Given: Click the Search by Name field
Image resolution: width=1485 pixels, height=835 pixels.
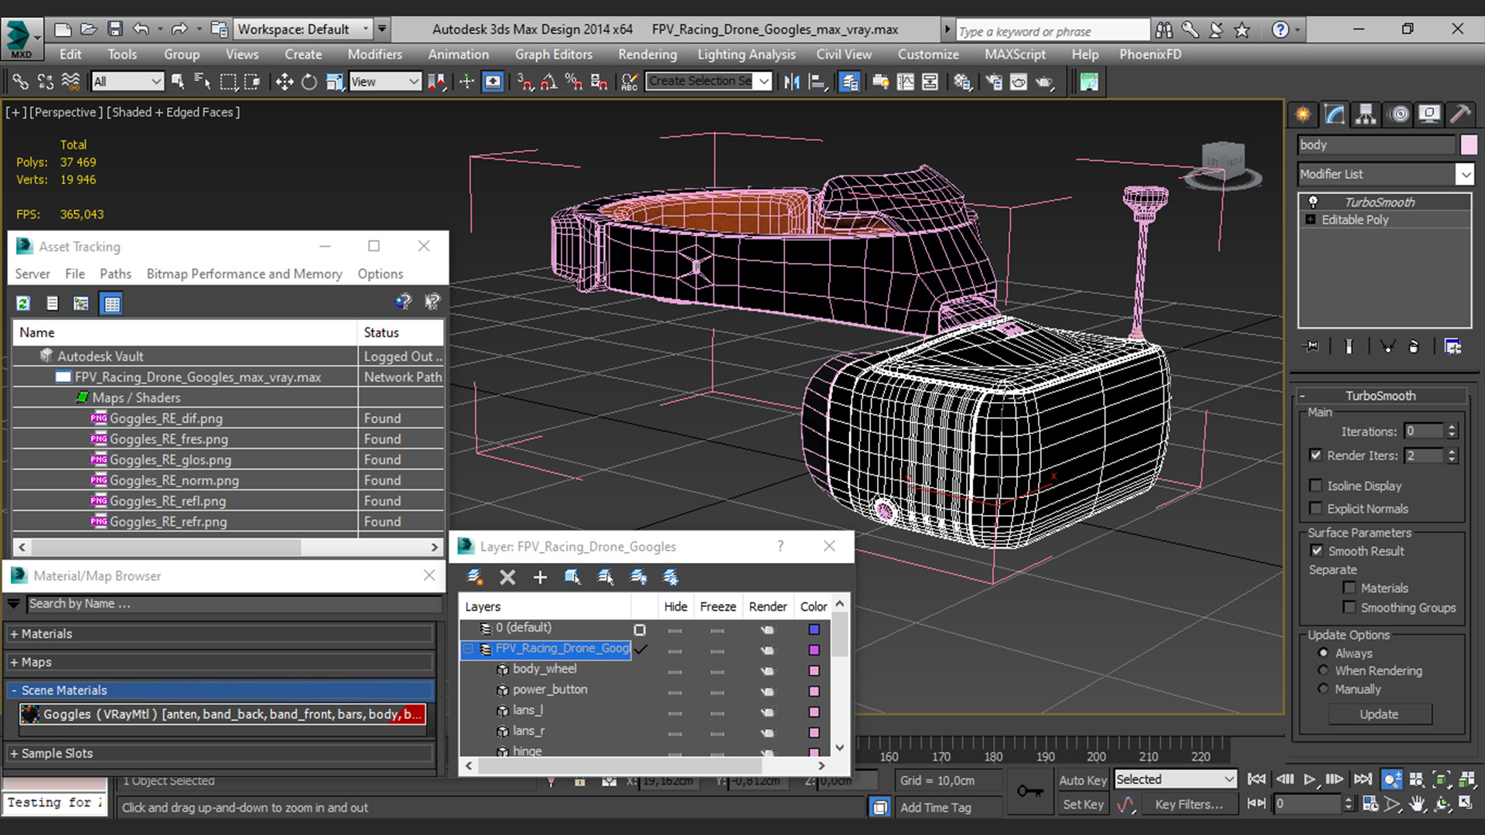Looking at the screenshot, I should click(234, 604).
